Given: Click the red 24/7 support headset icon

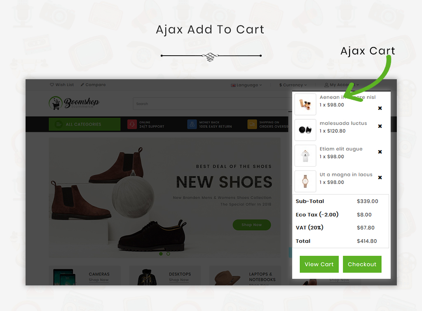Looking at the screenshot, I should point(132,125).
